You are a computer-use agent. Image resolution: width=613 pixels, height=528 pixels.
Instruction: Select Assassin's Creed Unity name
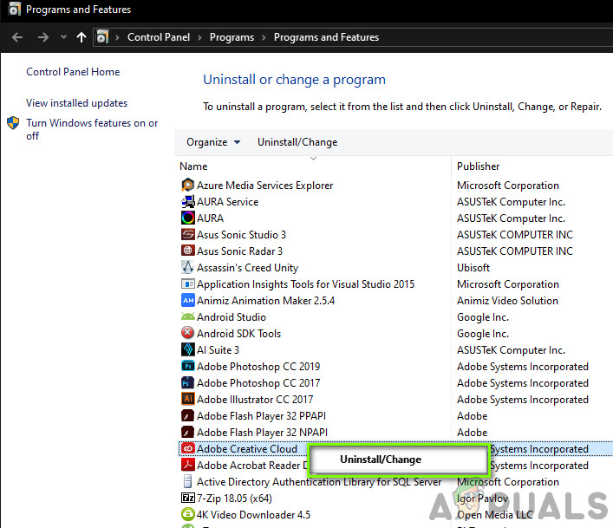[x=247, y=268]
